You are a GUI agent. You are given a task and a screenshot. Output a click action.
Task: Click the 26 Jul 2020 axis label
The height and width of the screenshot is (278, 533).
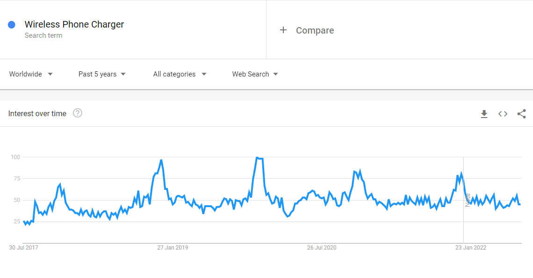click(x=322, y=248)
